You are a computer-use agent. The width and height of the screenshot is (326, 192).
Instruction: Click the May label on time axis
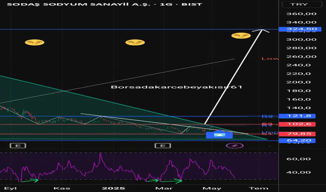tap(212, 189)
